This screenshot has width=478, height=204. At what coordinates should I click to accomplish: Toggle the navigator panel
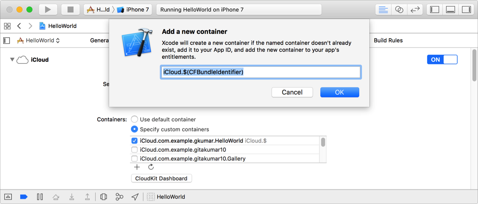pyautogui.click(x=435, y=10)
